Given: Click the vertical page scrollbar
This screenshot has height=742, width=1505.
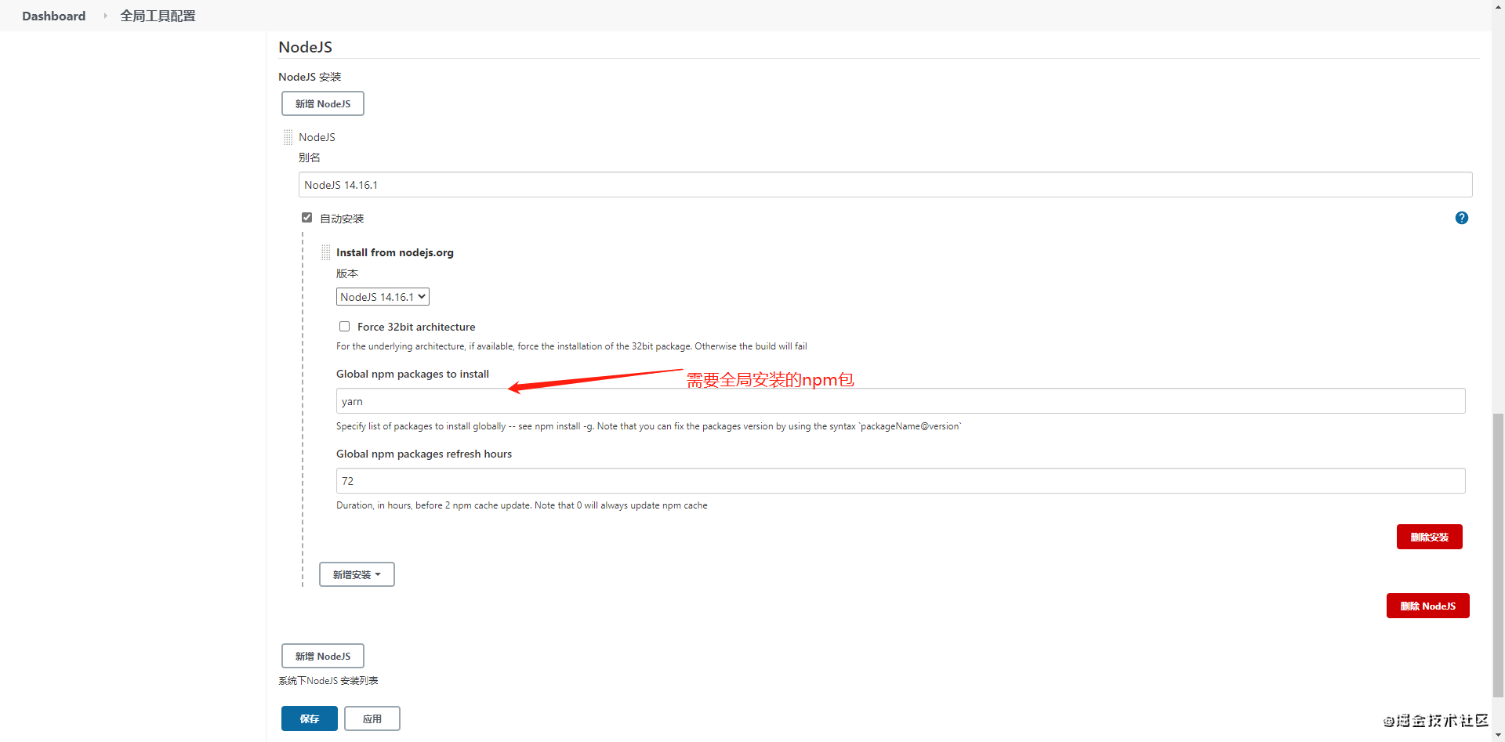Looking at the screenshot, I should coord(1498,554).
